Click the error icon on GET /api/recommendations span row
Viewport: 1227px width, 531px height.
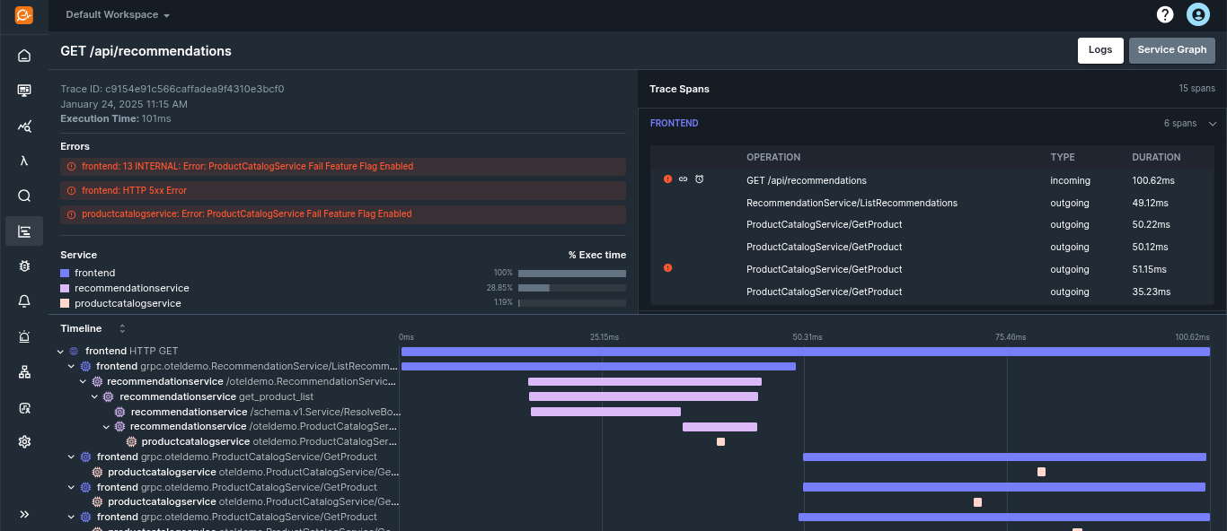tap(667, 179)
